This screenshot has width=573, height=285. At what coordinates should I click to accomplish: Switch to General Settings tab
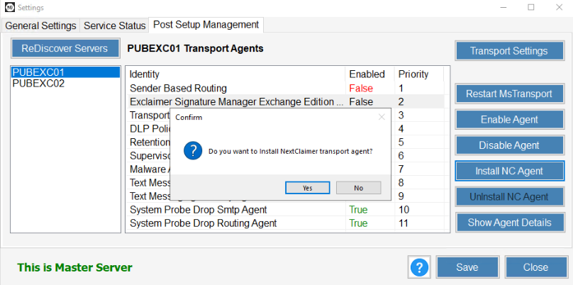coord(41,26)
